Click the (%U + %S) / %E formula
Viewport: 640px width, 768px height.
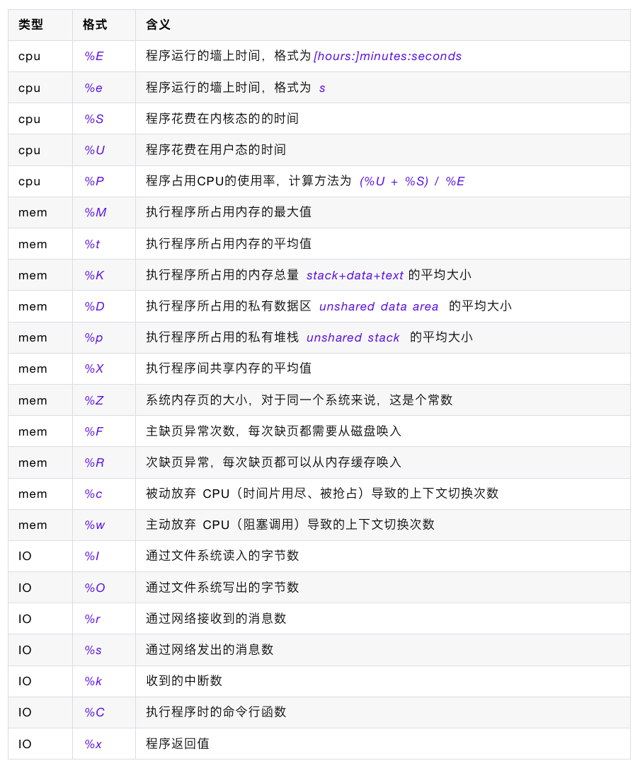(x=412, y=181)
